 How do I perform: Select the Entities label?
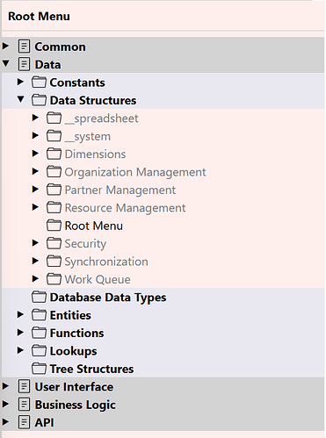pyautogui.click(x=70, y=315)
